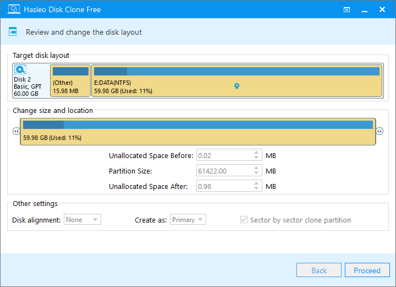Click the blue marker on E:DATA partition
This screenshot has width=396, height=287.
click(x=237, y=86)
